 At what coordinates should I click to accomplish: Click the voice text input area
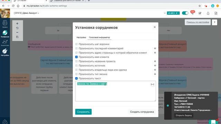(115, 91)
